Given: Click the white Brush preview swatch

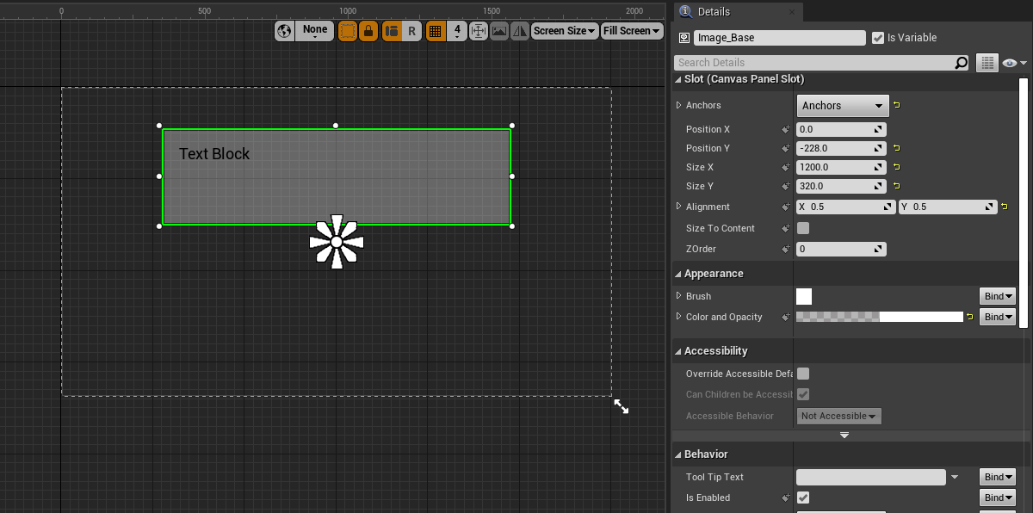Looking at the screenshot, I should 804,296.
